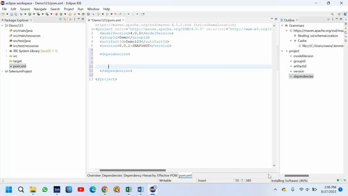The height and width of the screenshot is (196, 348).
Task: Open the Help menu
Action: click(107, 9)
